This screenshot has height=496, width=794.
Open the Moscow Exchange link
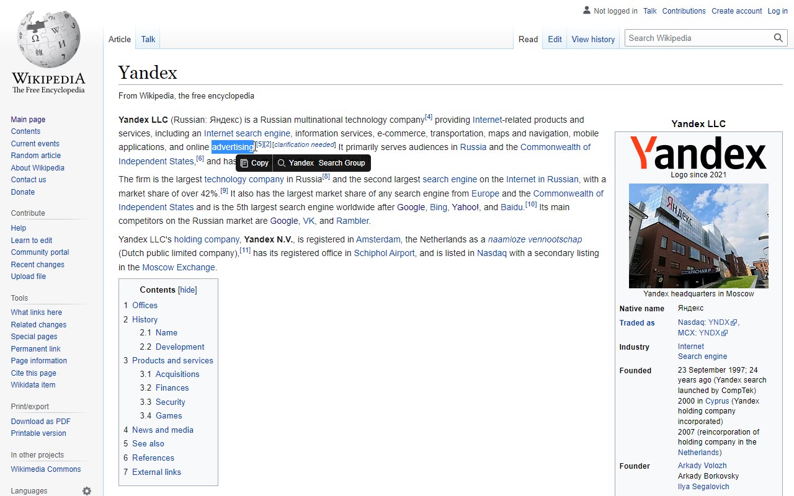[179, 267]
